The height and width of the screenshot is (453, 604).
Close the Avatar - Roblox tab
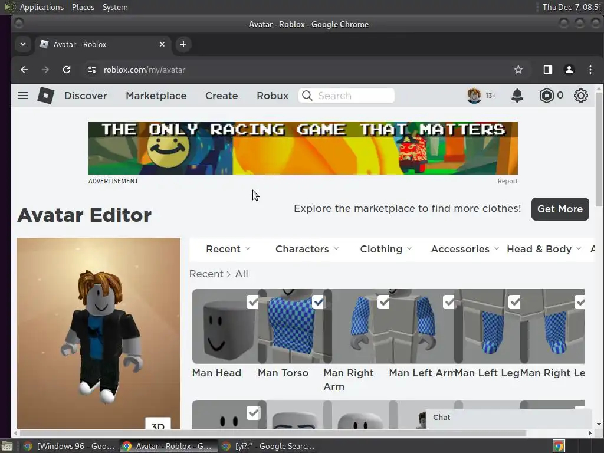coord(162,44)
